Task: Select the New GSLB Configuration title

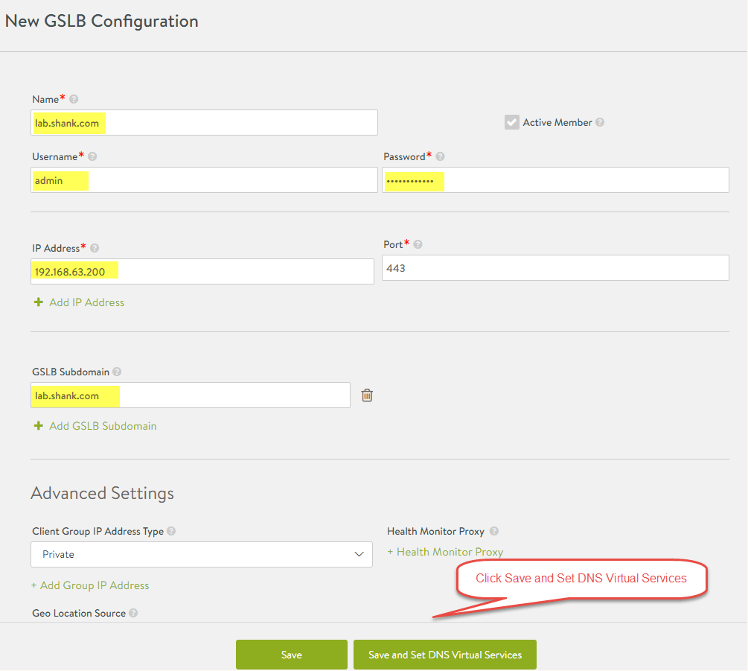Action: pyautogui.click(x=102, y=21)
